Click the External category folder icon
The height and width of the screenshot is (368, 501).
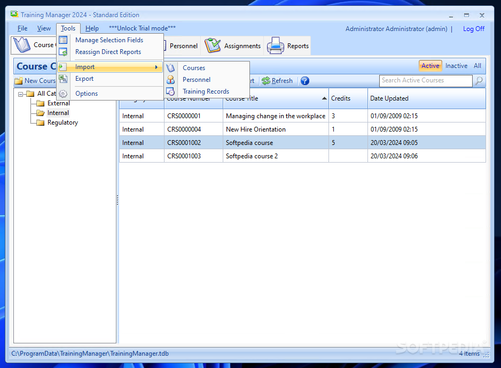tap(40, 103)
